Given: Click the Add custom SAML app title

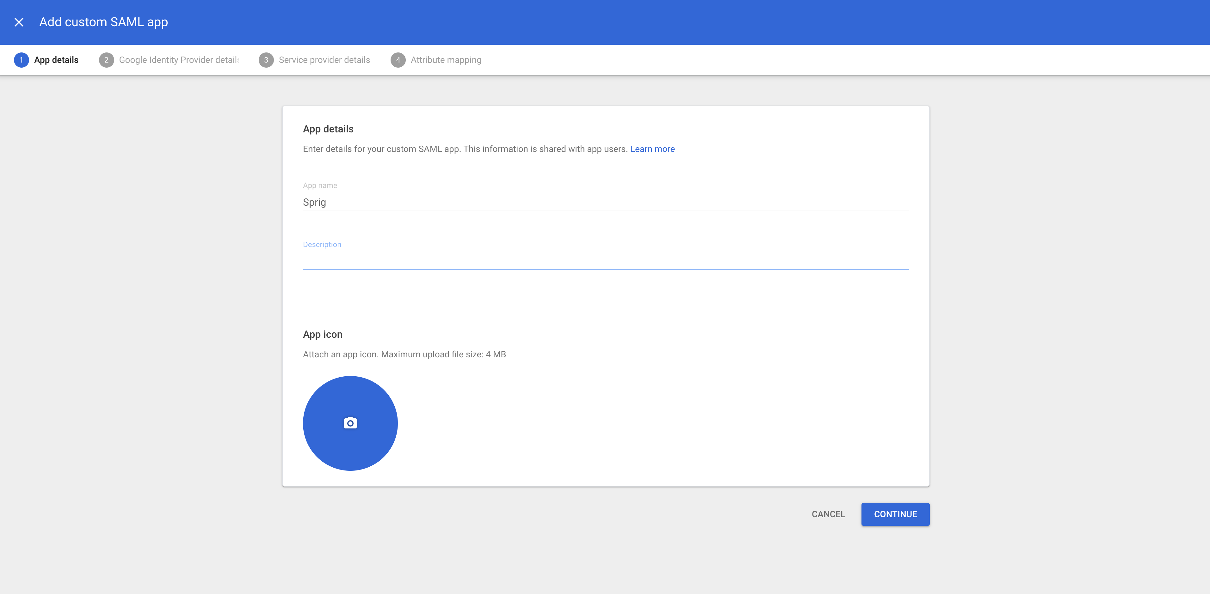Looking at the screenshot, I should tap(103, 22).
